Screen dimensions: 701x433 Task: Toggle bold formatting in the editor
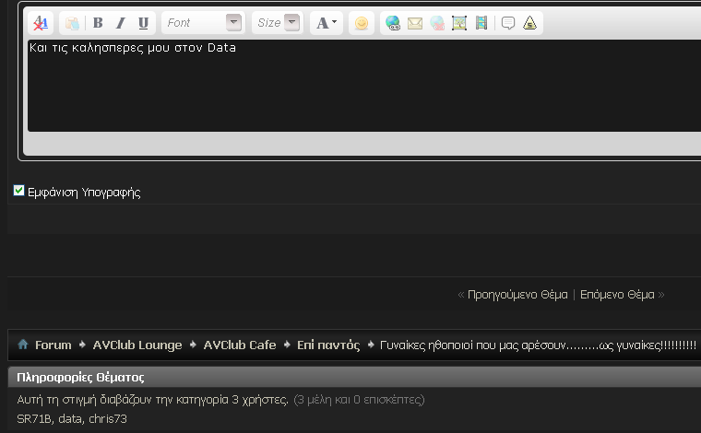98,23
